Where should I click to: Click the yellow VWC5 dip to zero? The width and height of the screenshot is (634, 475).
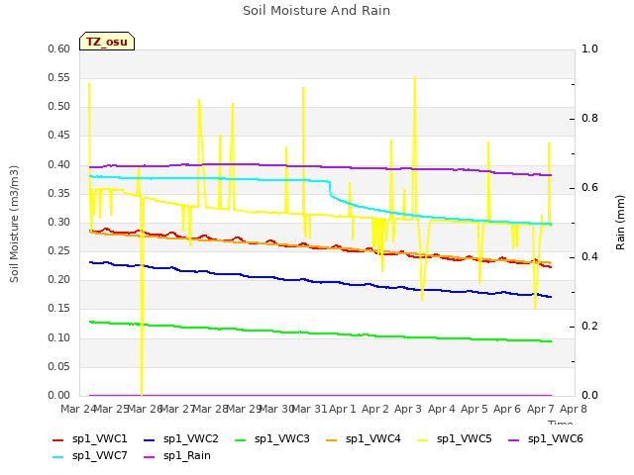click(x=142, y=394)
